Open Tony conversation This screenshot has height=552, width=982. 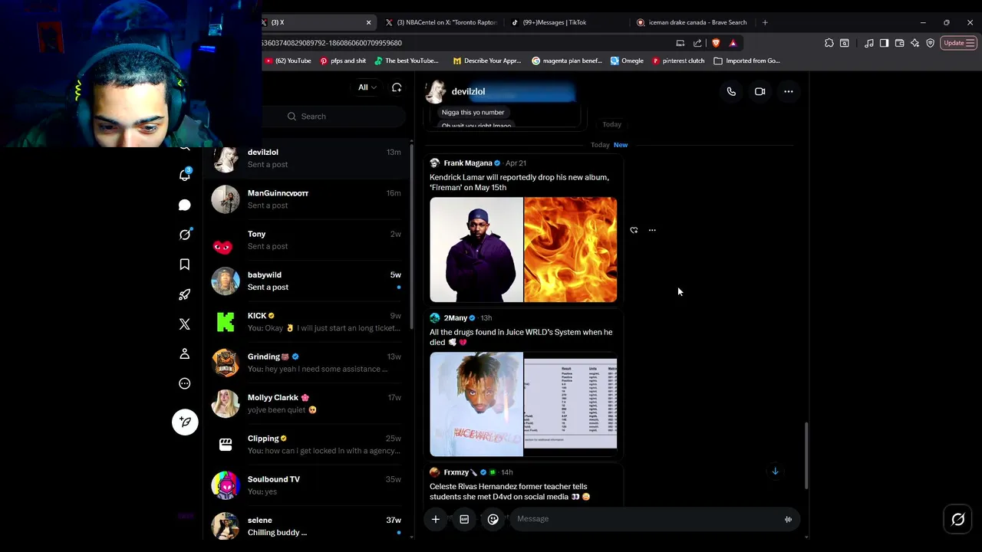[307, 240]
